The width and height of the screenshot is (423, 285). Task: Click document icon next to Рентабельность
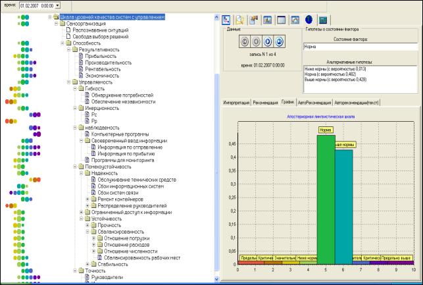coord(81,69)
